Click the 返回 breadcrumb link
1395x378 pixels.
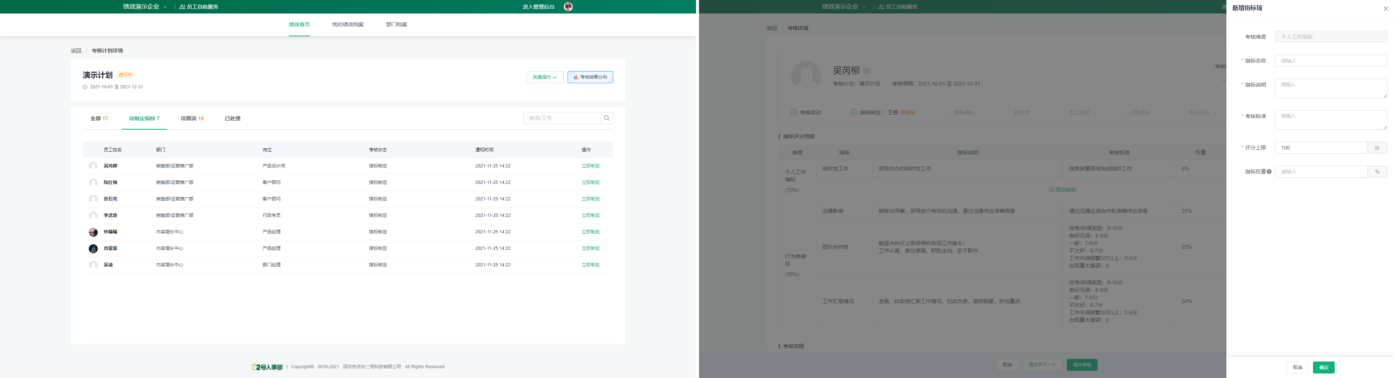pyautogui.click(x=76, y=51)
